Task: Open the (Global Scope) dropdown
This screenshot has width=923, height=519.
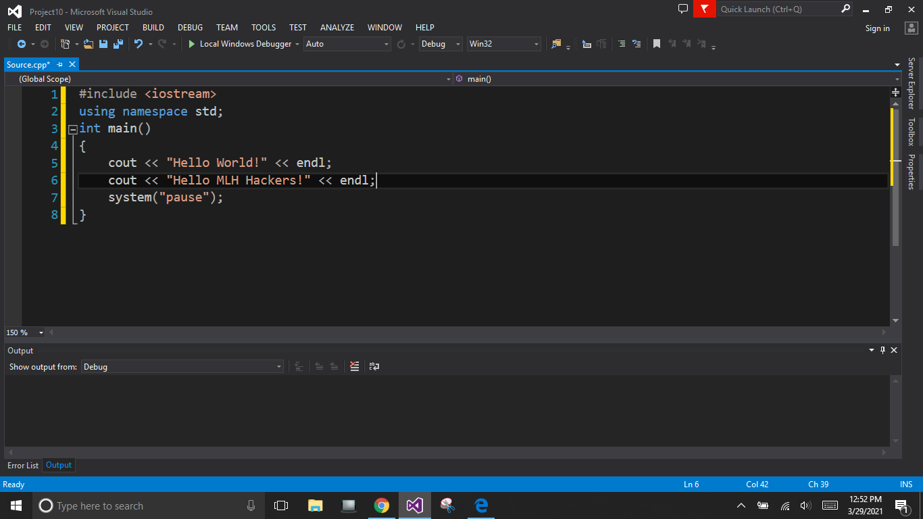Action: 229,79
